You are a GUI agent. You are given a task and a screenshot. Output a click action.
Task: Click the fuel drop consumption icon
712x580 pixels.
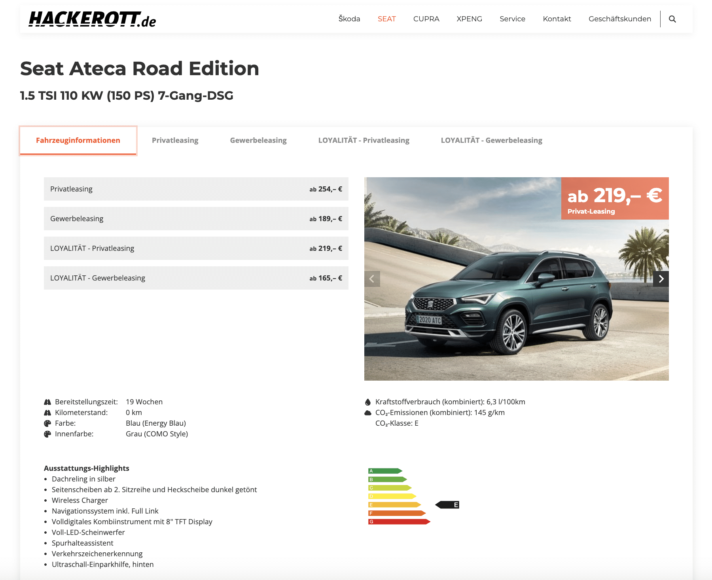[368, 402]
